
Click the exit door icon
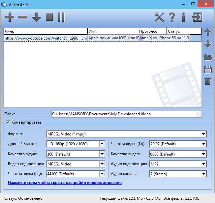tap(197, 17)
